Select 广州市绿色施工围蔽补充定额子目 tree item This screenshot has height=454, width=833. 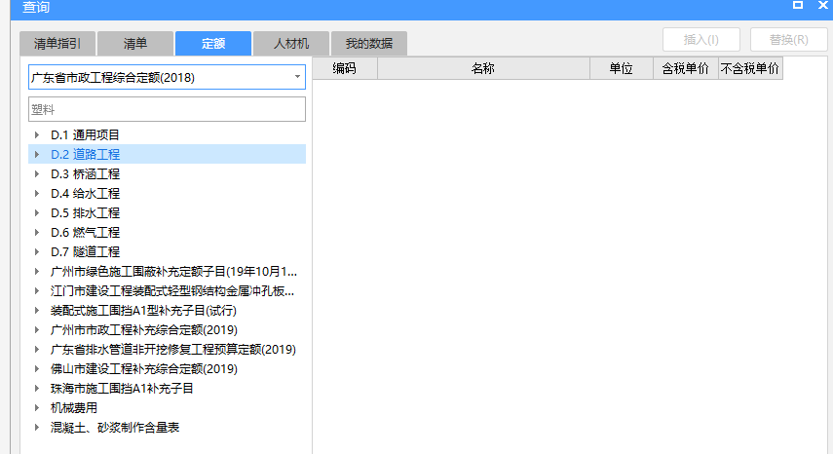[x=173, y=272]
